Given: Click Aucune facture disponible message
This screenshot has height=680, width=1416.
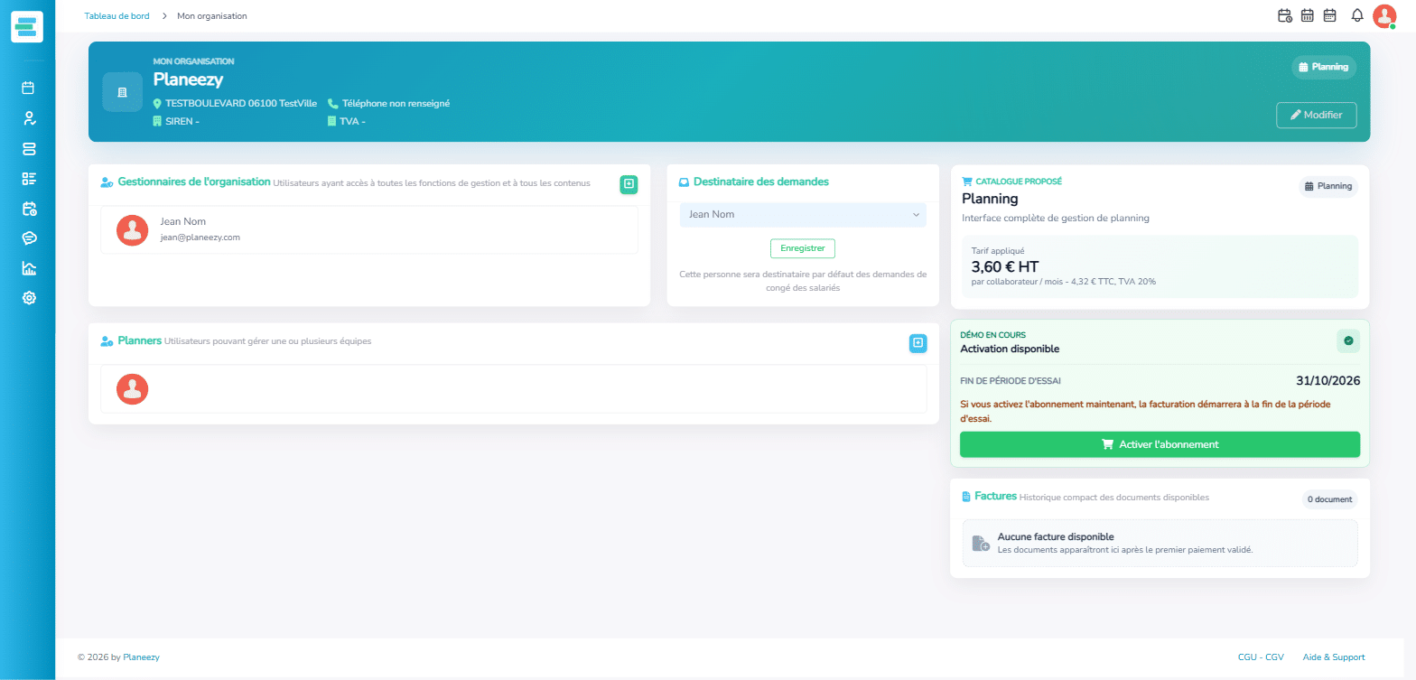Looking at the screenshot, I should [1056, 536].
